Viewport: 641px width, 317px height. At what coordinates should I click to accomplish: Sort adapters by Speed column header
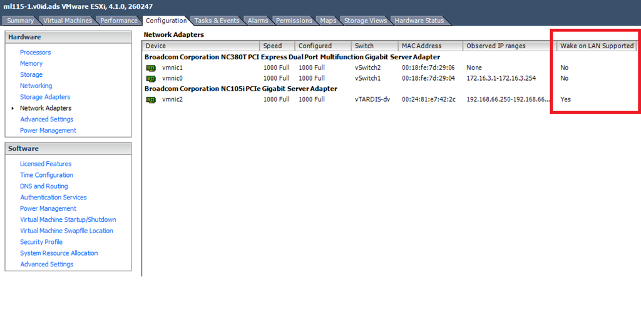pos(272,46)
